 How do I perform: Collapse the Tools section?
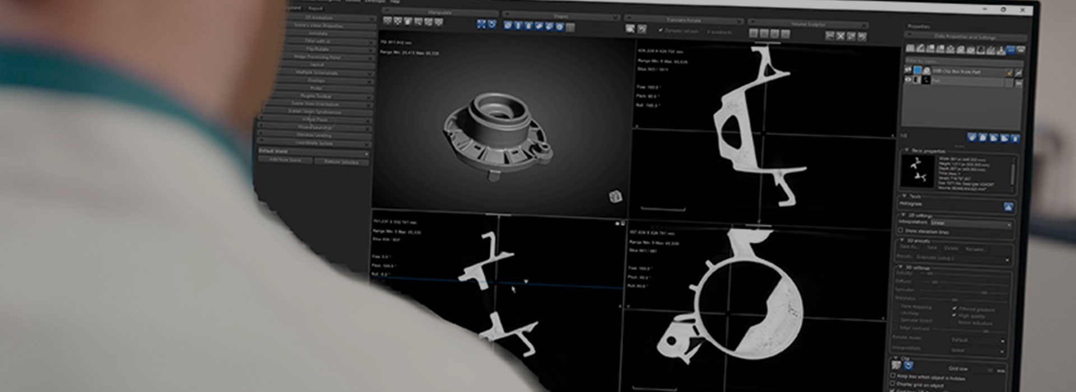tap(904, 196)
